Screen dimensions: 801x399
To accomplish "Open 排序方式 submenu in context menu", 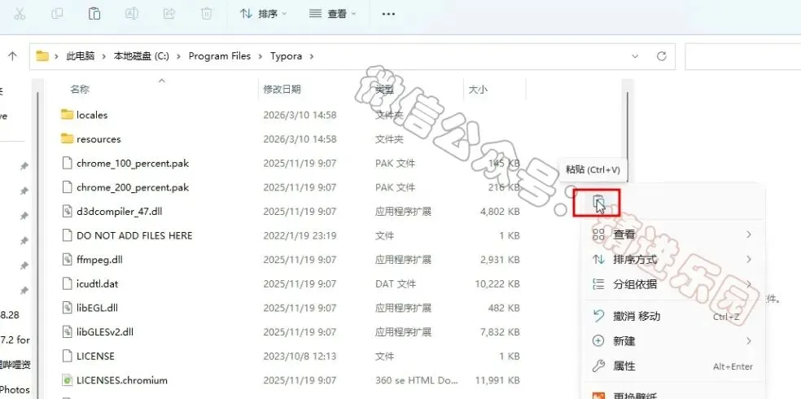I will pyautogui.click(x=672, y=260).
